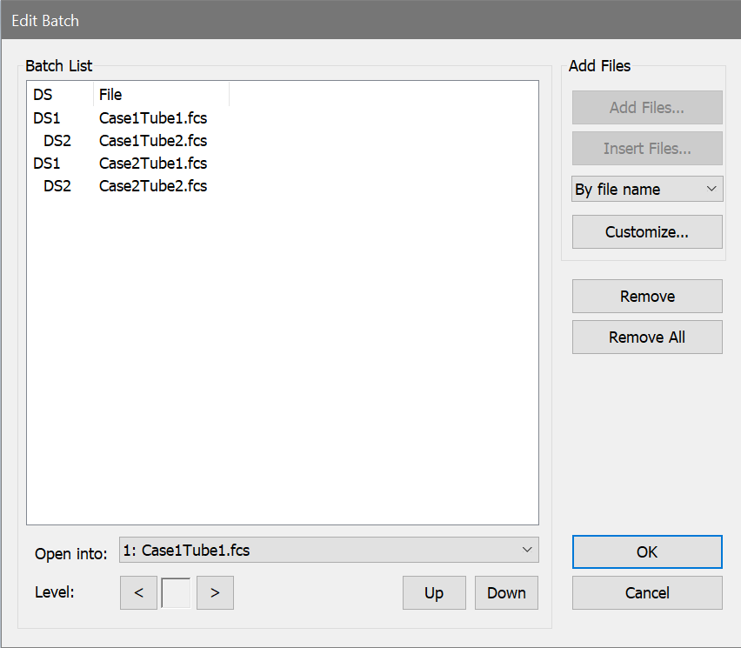This screenshot has width=741, height=648.
Task: Click the DS column header
Action: click(60, 95)
